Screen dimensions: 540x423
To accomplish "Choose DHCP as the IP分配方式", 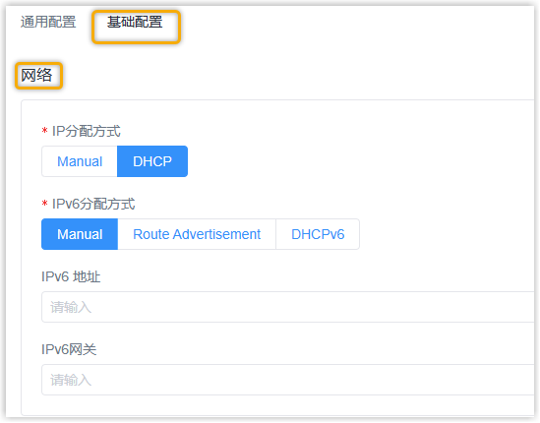I will tap(152, 161).
